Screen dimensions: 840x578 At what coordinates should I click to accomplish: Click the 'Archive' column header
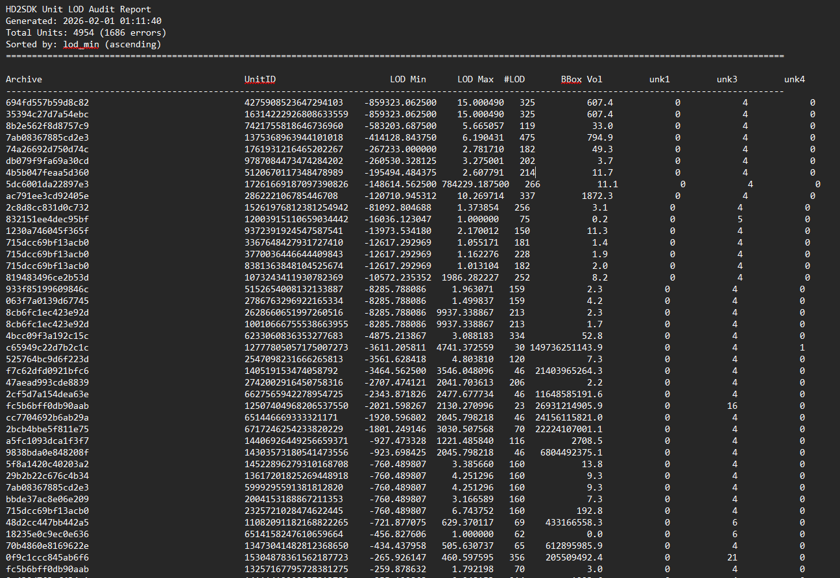click(x=24, y=80)
